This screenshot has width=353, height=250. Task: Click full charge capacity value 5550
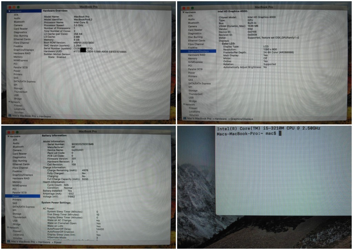85,179
